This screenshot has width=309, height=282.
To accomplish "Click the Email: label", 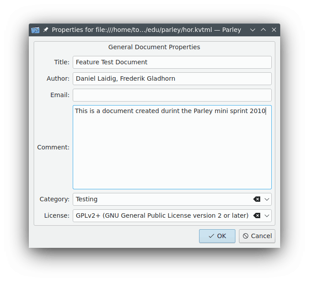I will click(x=60, y=95).
